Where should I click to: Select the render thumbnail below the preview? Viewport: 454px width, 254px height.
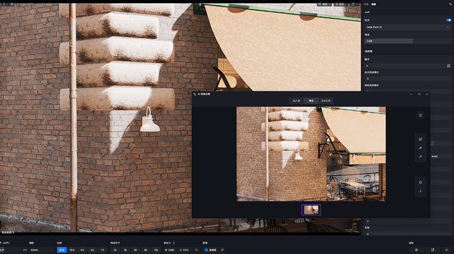311,210
